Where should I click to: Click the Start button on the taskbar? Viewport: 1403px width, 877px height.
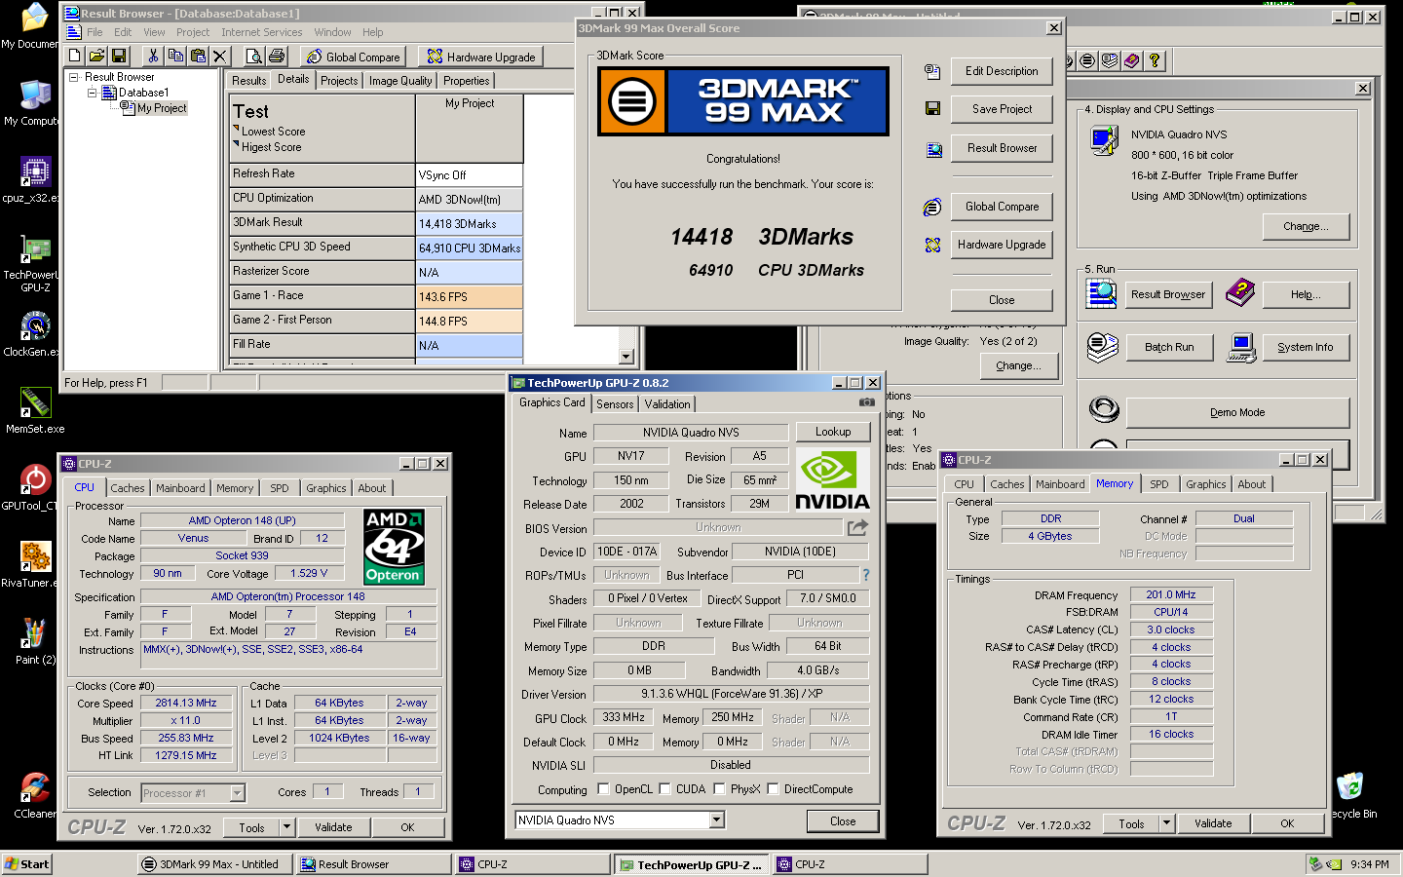[27, 864]
